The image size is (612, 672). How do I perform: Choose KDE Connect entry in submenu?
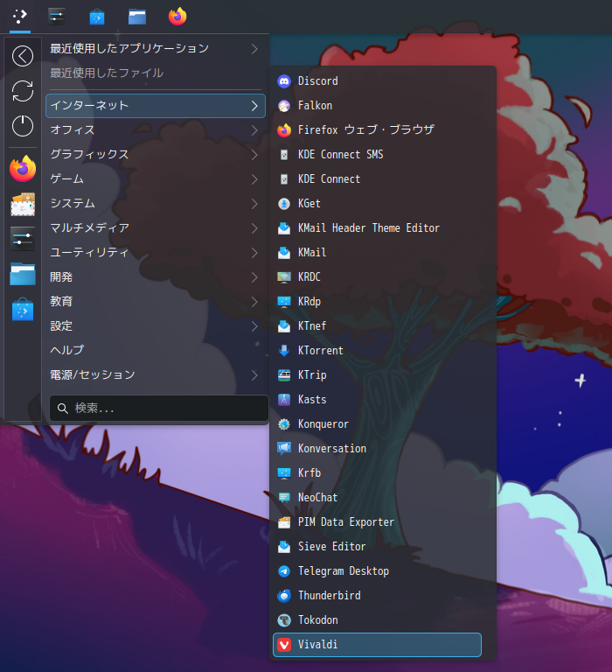(378, 179)
